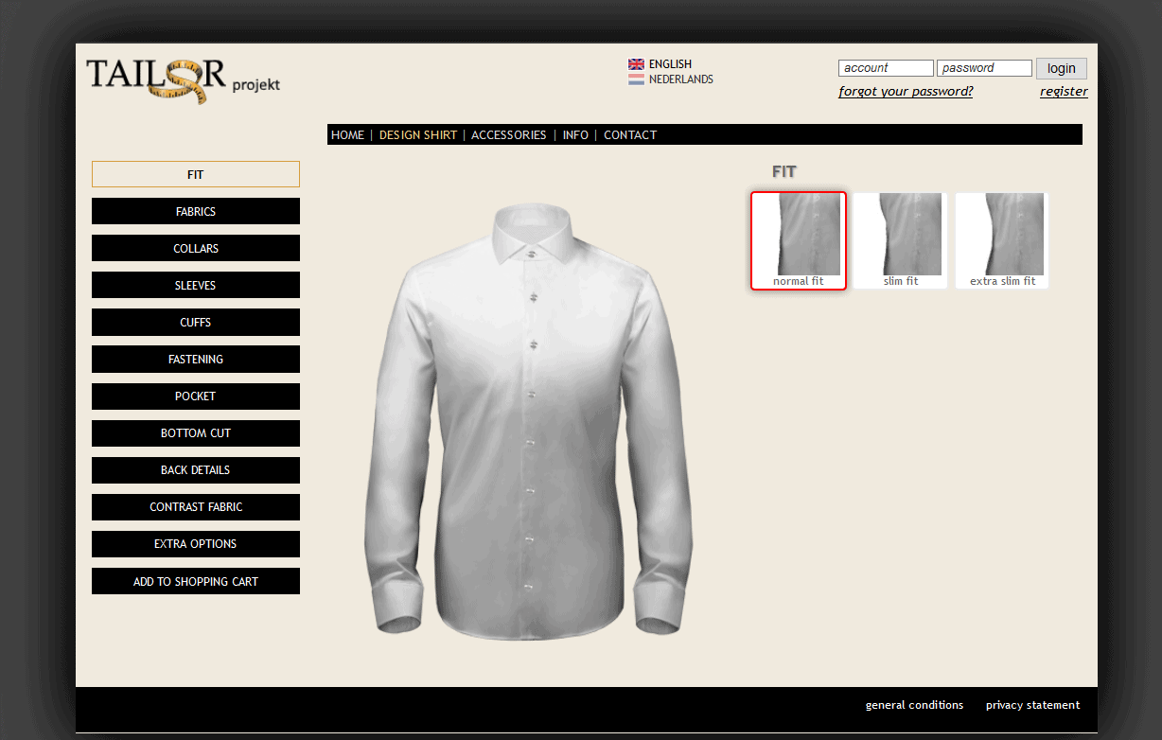Open the COLLARS sidebar section
The height and width of the screenshot is (740, 1162).
pos(196,248)
